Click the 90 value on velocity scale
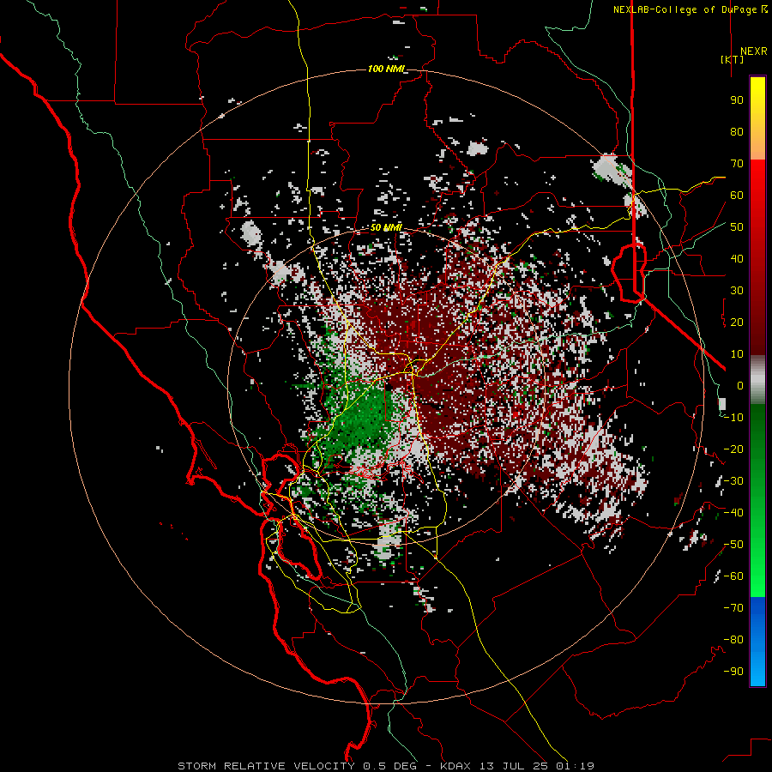 (737, 100)
